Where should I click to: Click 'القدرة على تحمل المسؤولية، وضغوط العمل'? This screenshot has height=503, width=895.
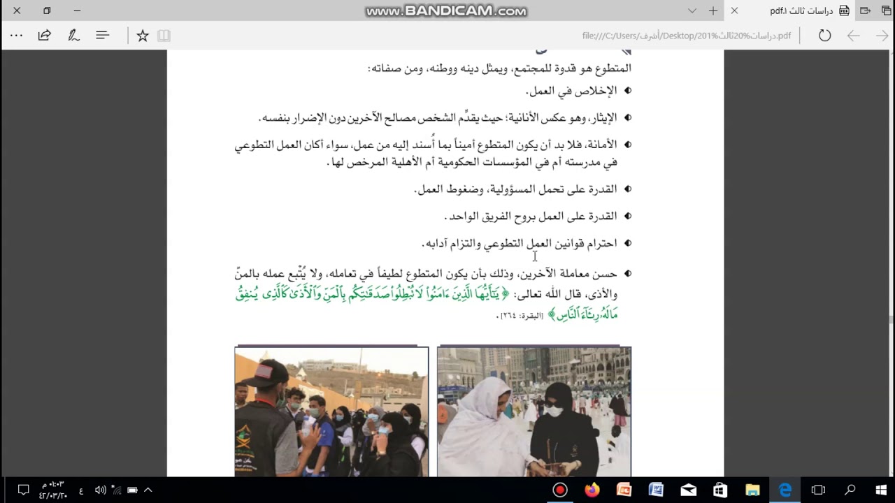[516, 189]
